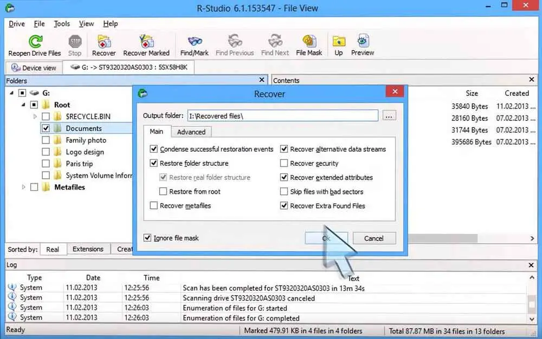Toggle Ignore file mask checkbox
The image size is (542, 339).
[x=147, y=238]
